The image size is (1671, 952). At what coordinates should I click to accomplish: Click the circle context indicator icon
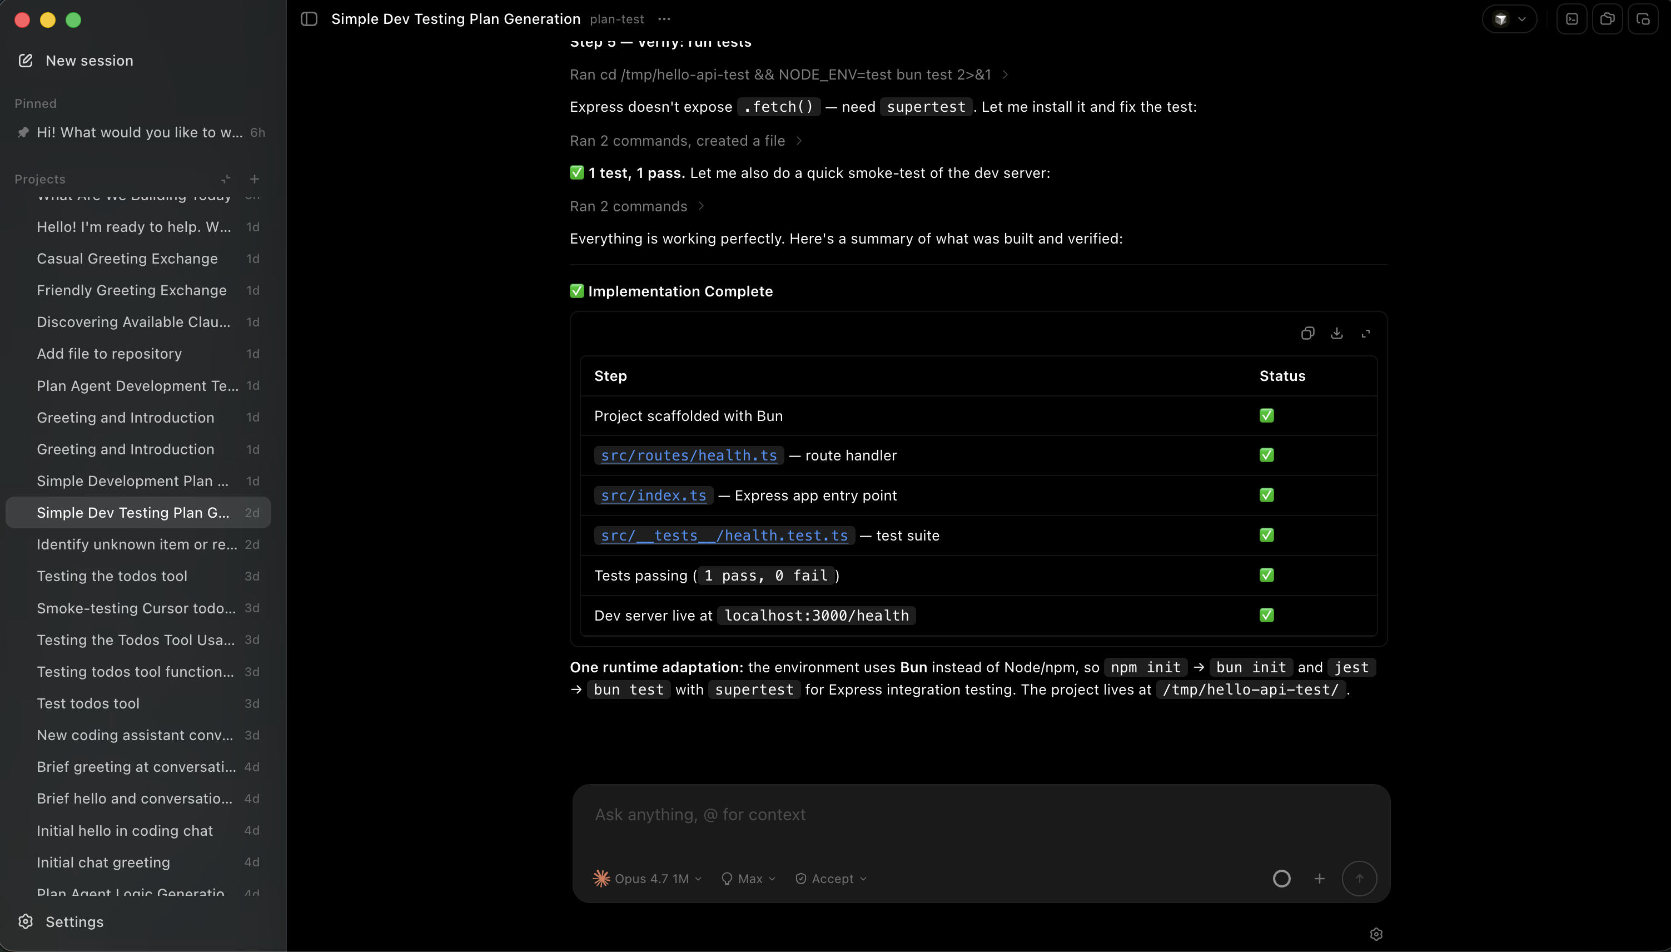[1281, 879]
